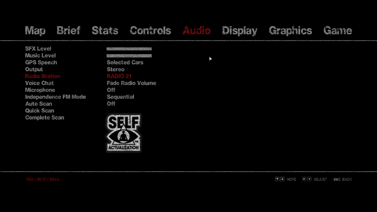Toggle the Auto Scan Off value
This screenshot has width=377, height=212.
[111, 104]
